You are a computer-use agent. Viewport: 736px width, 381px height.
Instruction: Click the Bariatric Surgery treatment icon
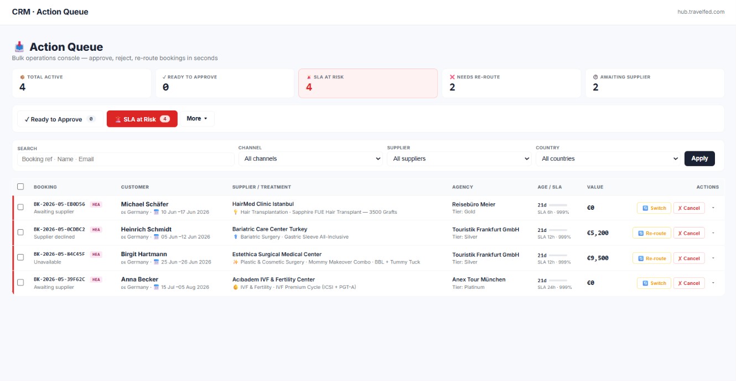pos(235,237)
